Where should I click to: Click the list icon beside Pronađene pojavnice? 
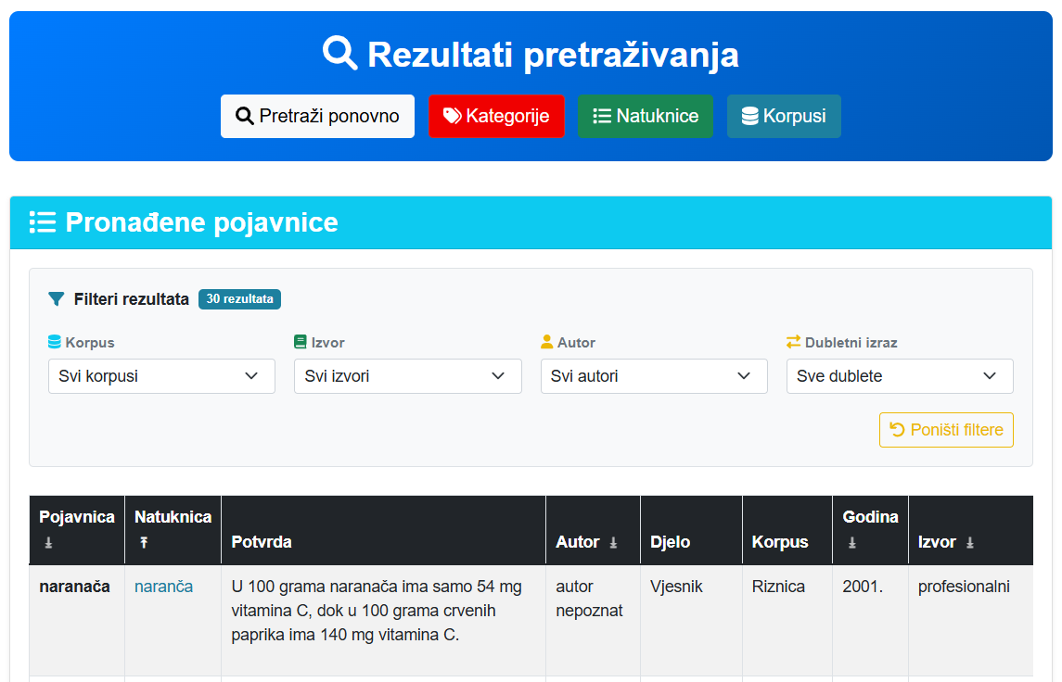(43, 222)
